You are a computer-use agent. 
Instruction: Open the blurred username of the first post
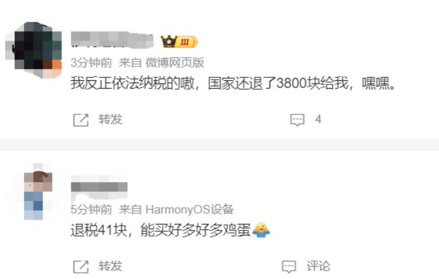112,40
